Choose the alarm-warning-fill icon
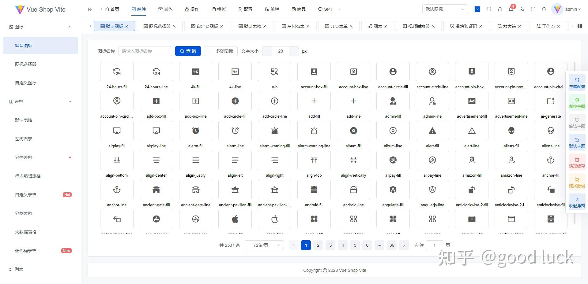 pyautogui.click(x=275, y=131)
